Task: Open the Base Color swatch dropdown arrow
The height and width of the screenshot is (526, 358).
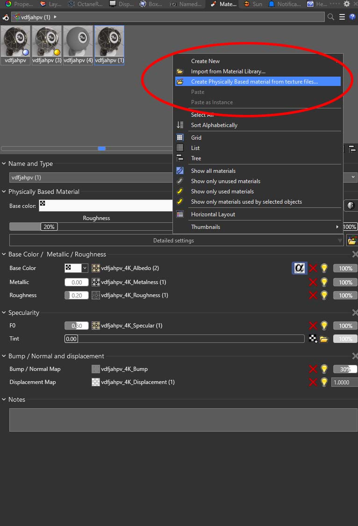Action: (85, 268)
